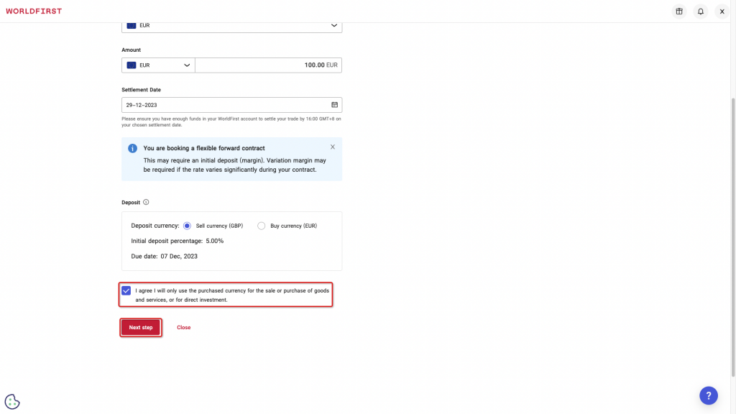Click the amount field showing 100.00
736x414 pixels.
[268, 65]
